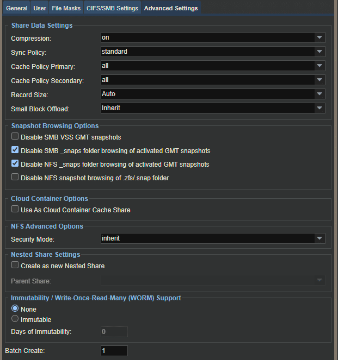Select the None immutability radio button
This screenshot has height=360, width=338.
[x=15, y=308]
